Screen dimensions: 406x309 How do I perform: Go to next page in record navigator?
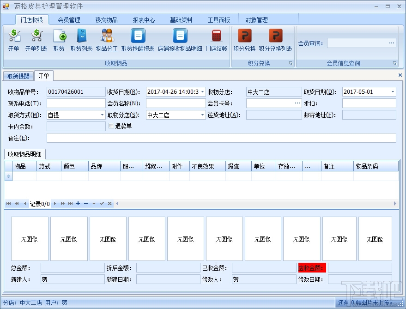pyautogui.click(x=63, y=204)
